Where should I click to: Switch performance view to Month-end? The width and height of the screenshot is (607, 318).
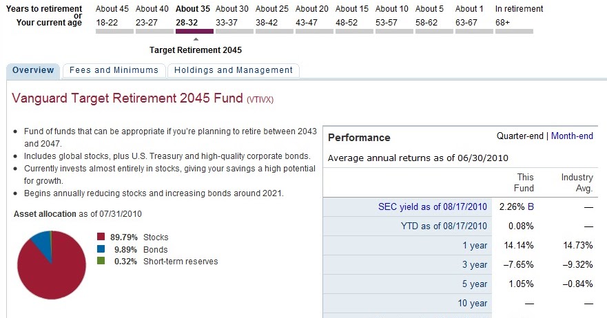coord(572,136)
